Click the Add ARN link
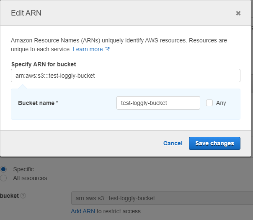The width and height of the screenshot is (253, 220). (x=83, y=211)
